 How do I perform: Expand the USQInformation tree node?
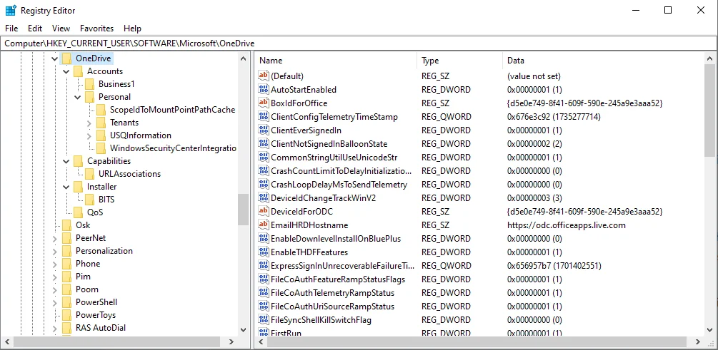point(89,135)
